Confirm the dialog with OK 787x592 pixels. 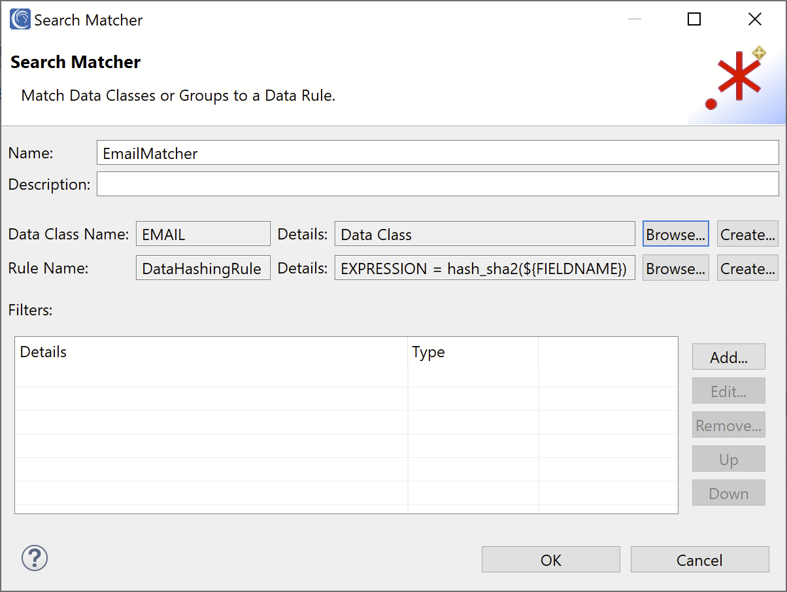click(x=551, y=559)
